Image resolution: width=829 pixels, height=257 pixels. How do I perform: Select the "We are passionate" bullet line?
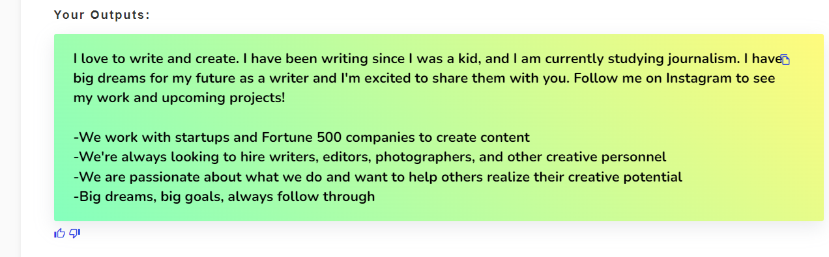pyautogui.click(x=378, y=176)
